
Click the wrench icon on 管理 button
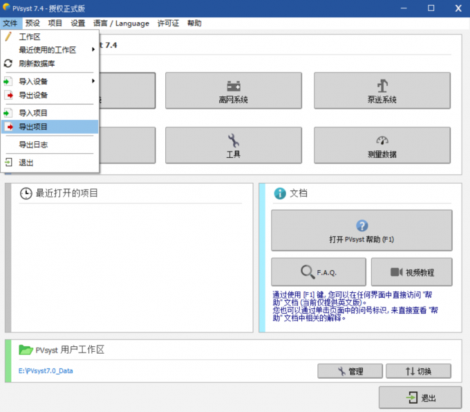click(341, 371)
